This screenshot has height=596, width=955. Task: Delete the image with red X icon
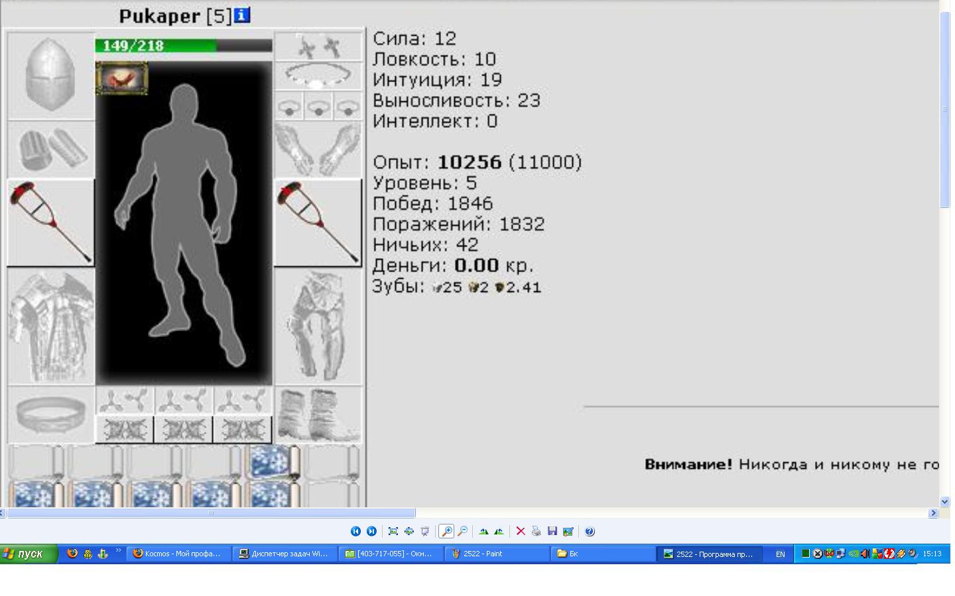(x=521, y=531)
